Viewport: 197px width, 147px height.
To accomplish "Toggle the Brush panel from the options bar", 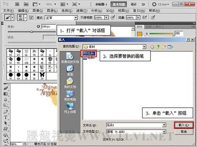I will coord(31,17).
